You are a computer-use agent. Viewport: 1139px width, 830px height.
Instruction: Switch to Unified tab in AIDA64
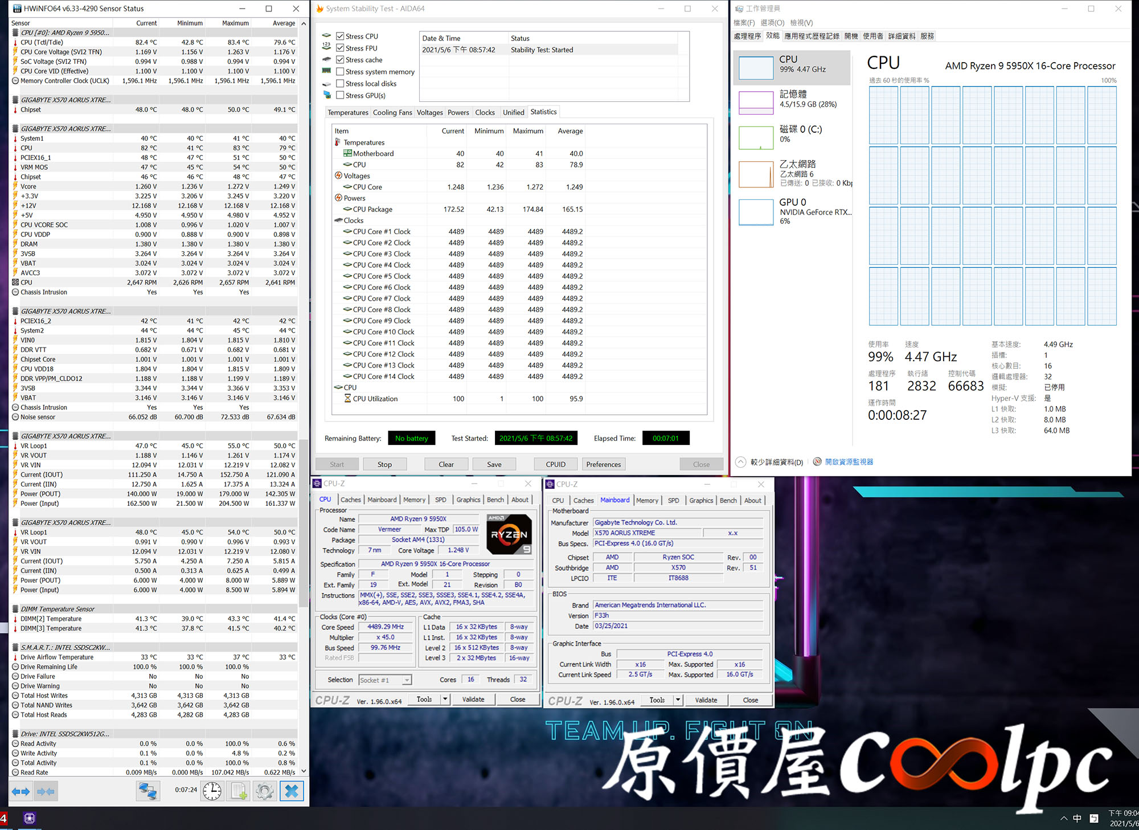513,112
